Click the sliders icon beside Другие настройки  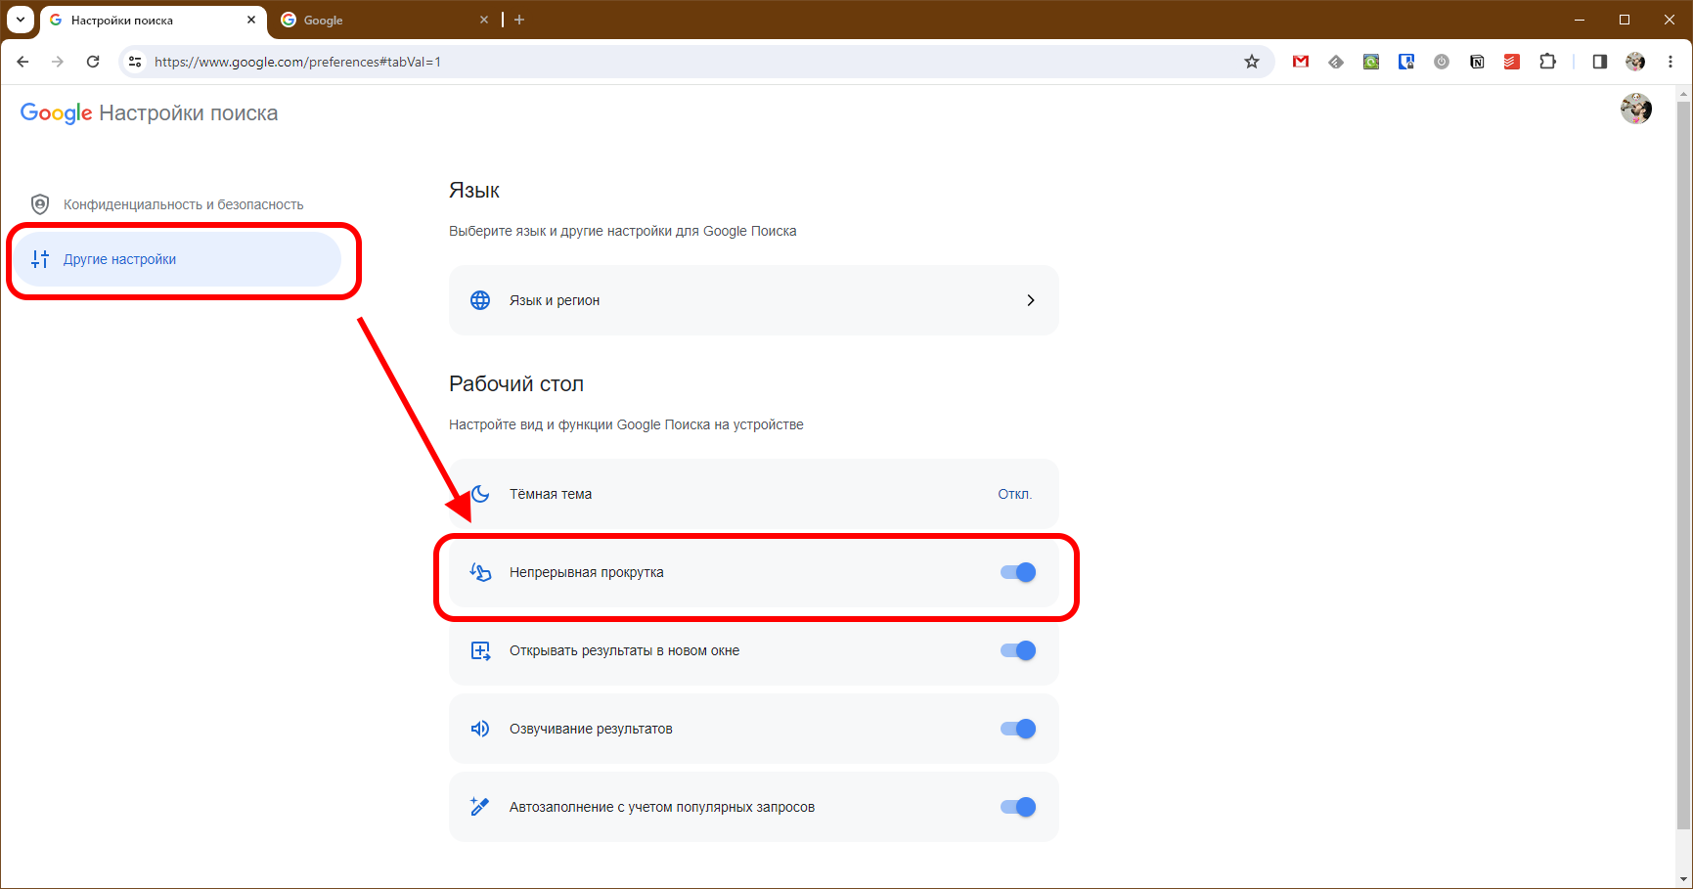click(40, 259)
